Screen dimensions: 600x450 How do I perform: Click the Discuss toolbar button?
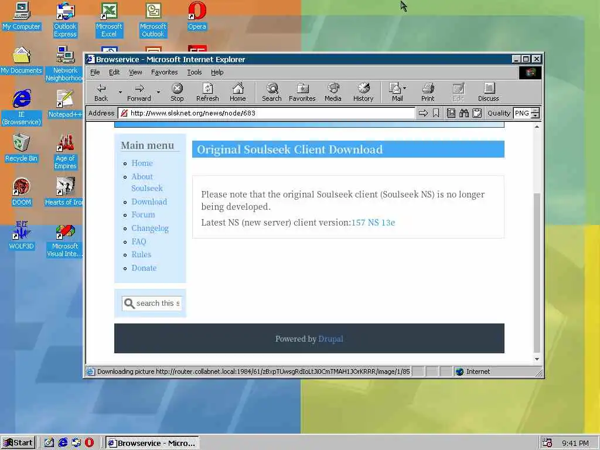[x=488, y=93]
